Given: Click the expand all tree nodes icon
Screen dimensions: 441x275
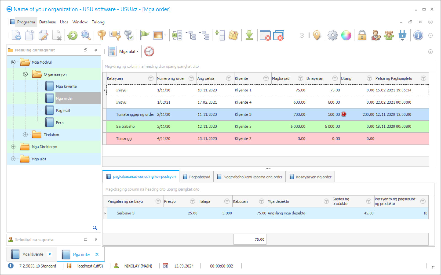Looking at the screenshot, I should (191, 35).
